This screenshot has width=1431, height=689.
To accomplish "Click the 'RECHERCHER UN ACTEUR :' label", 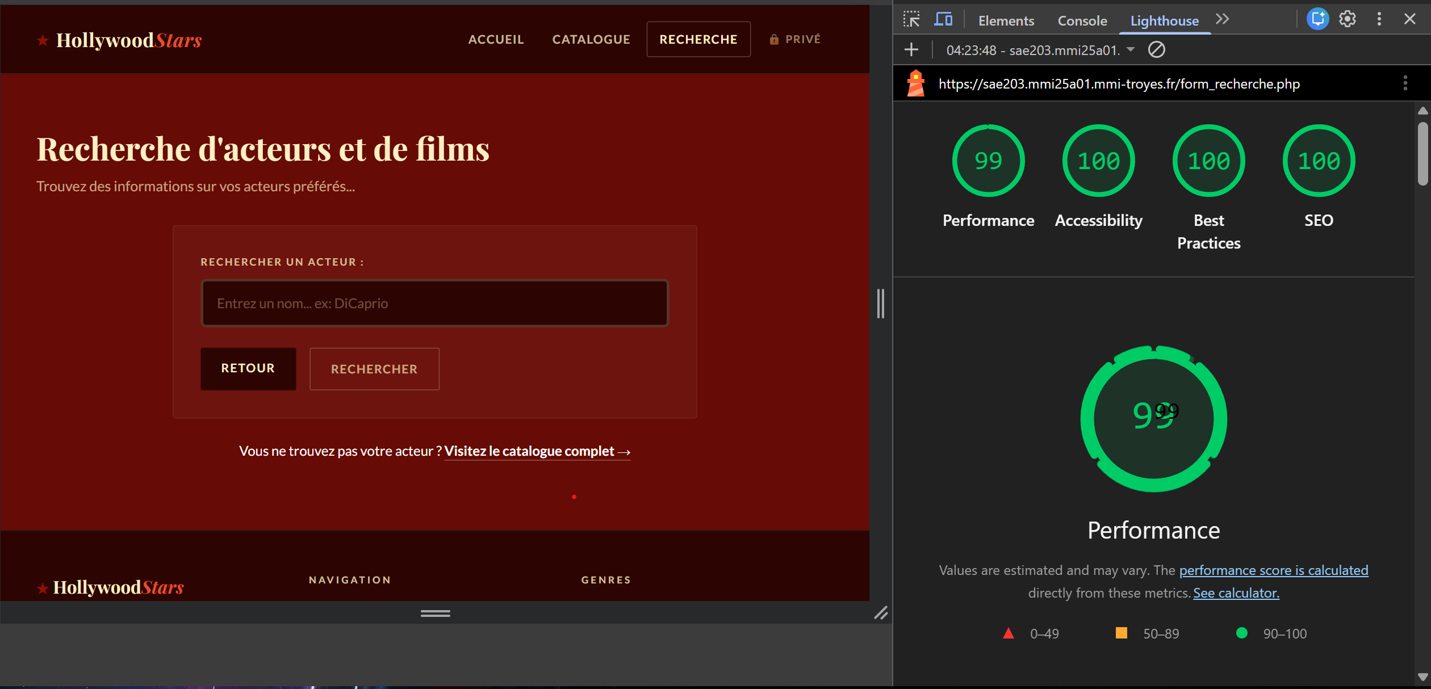I will pyautogui.click(x=282, y=262).
